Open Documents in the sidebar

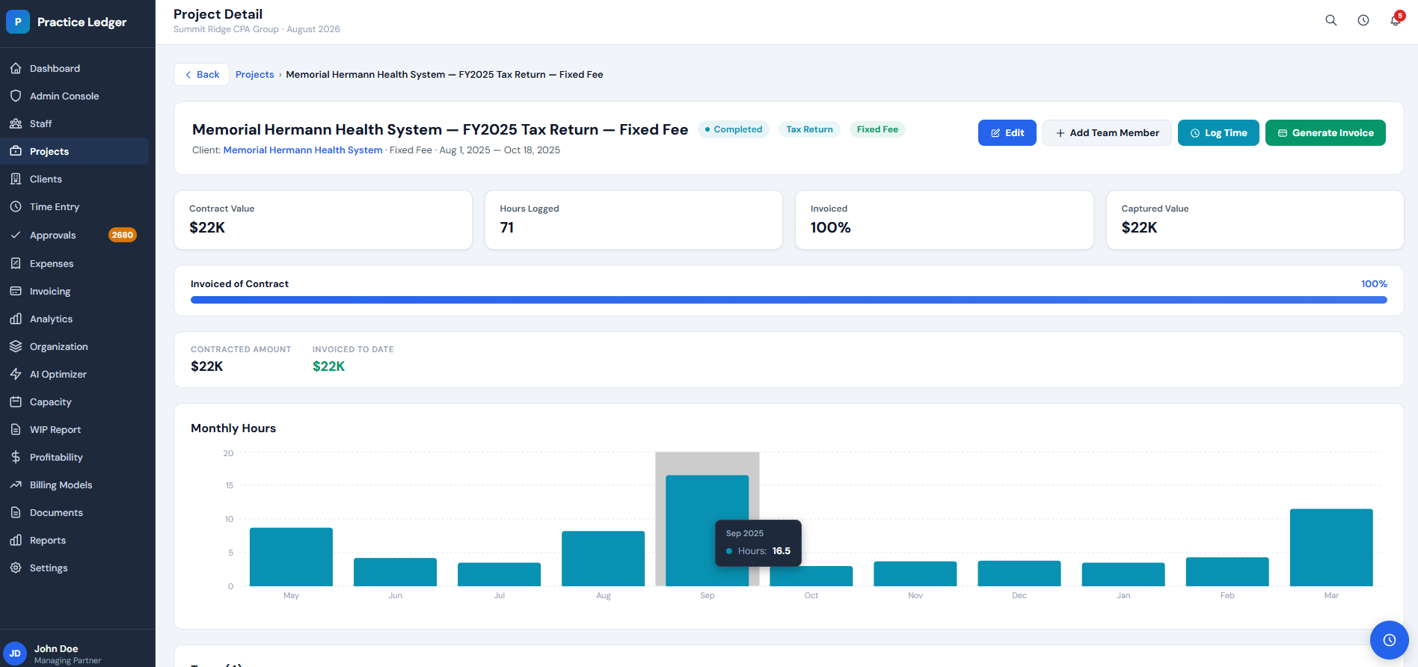click(x=75, y=512)
